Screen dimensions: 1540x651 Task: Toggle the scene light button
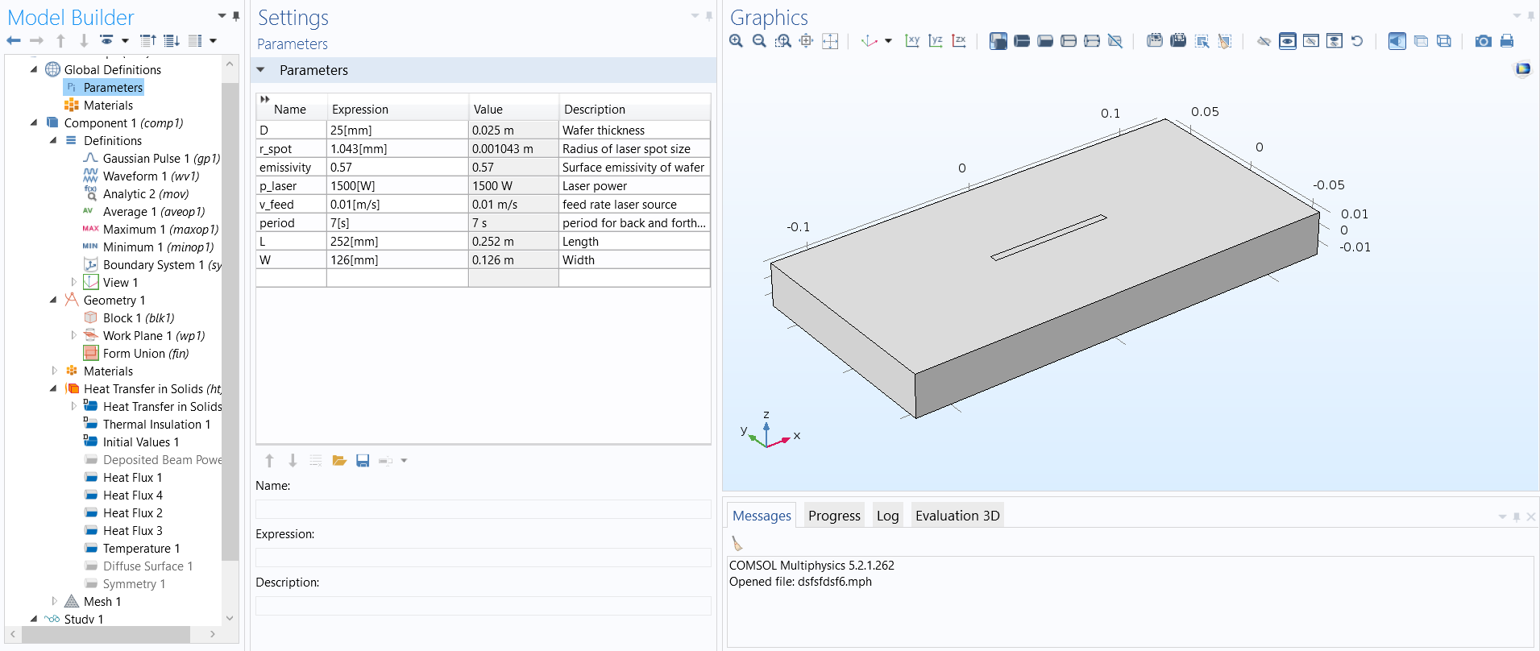1397,41
